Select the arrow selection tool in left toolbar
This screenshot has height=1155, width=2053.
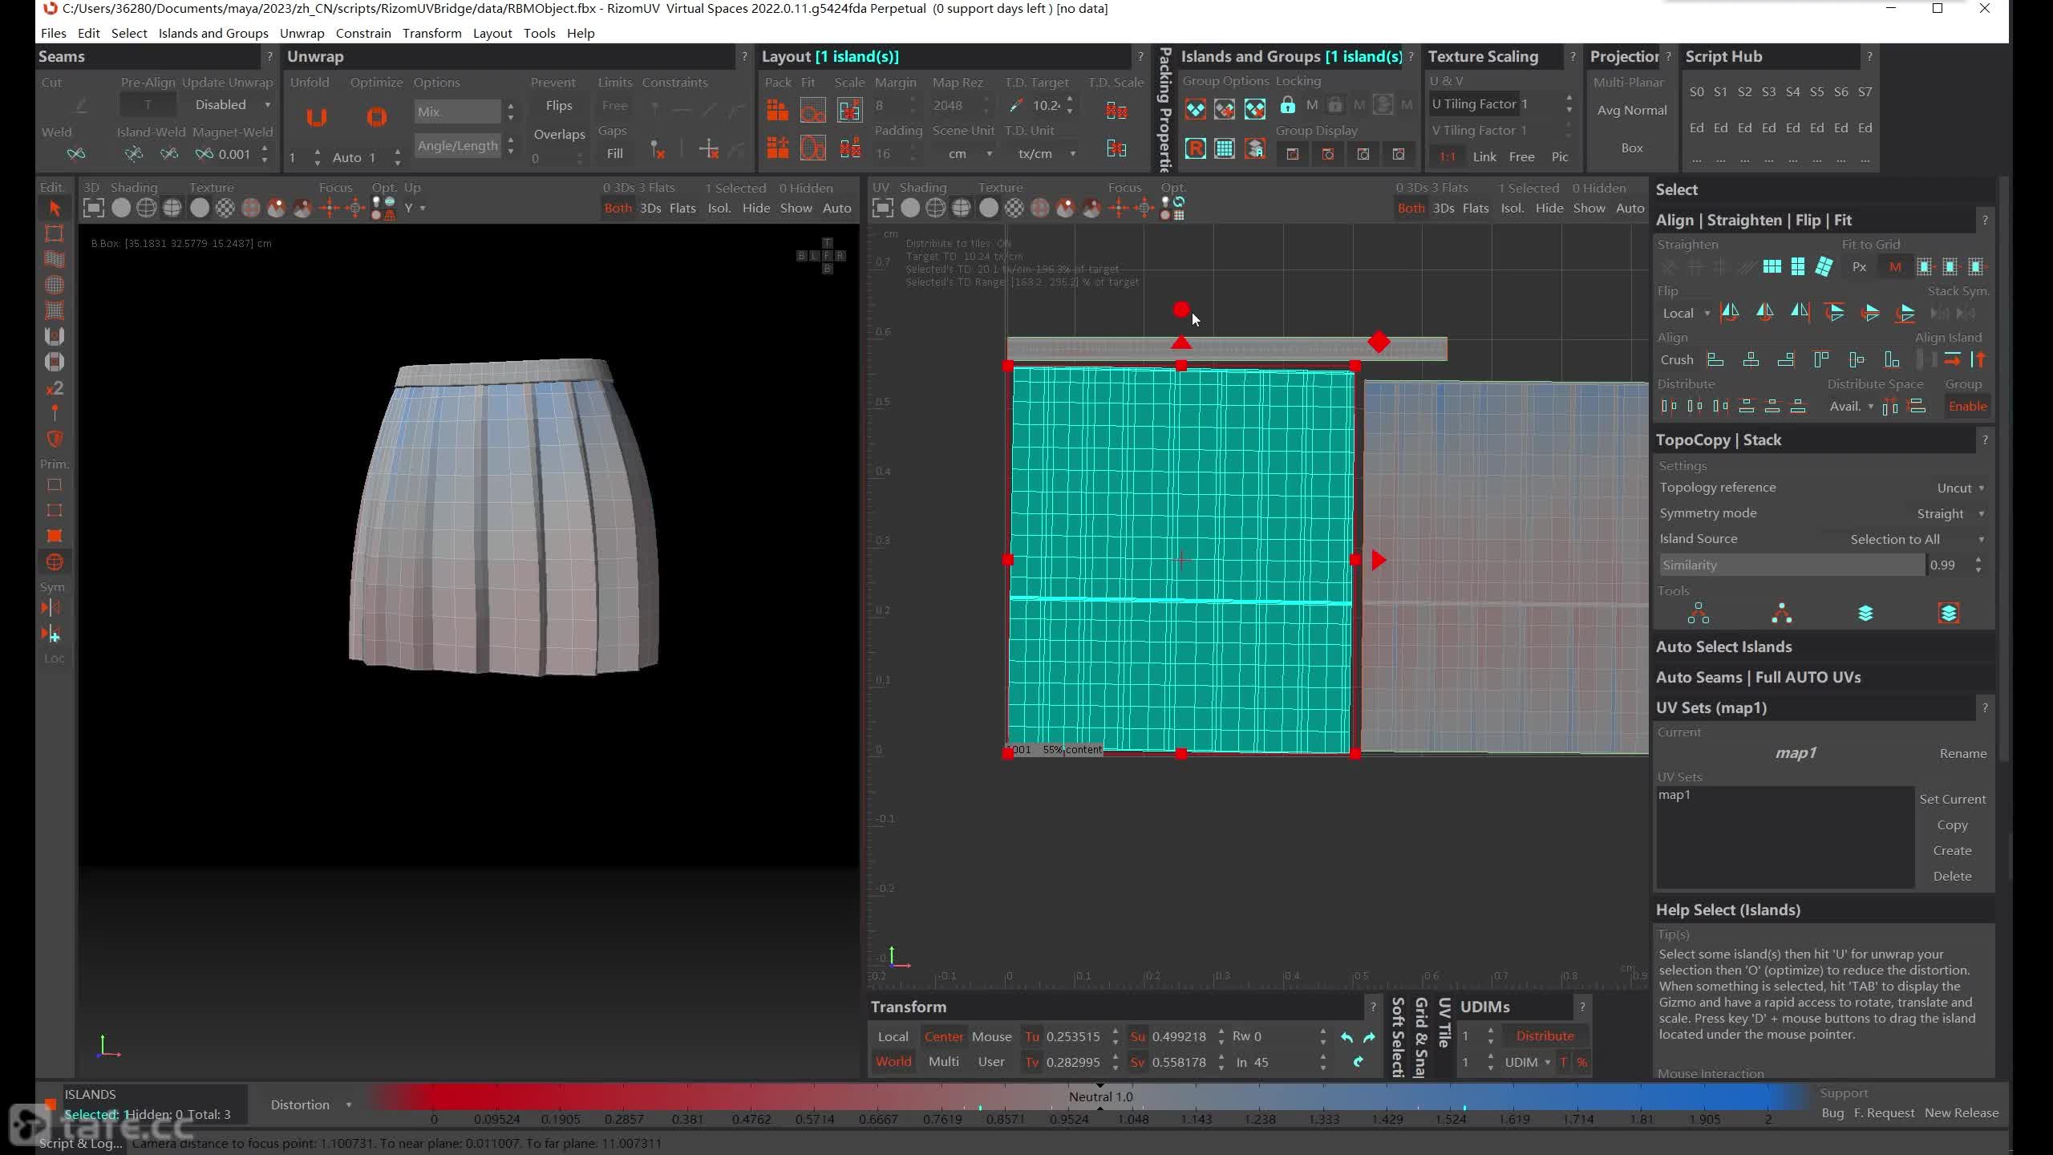coord(55,209)
